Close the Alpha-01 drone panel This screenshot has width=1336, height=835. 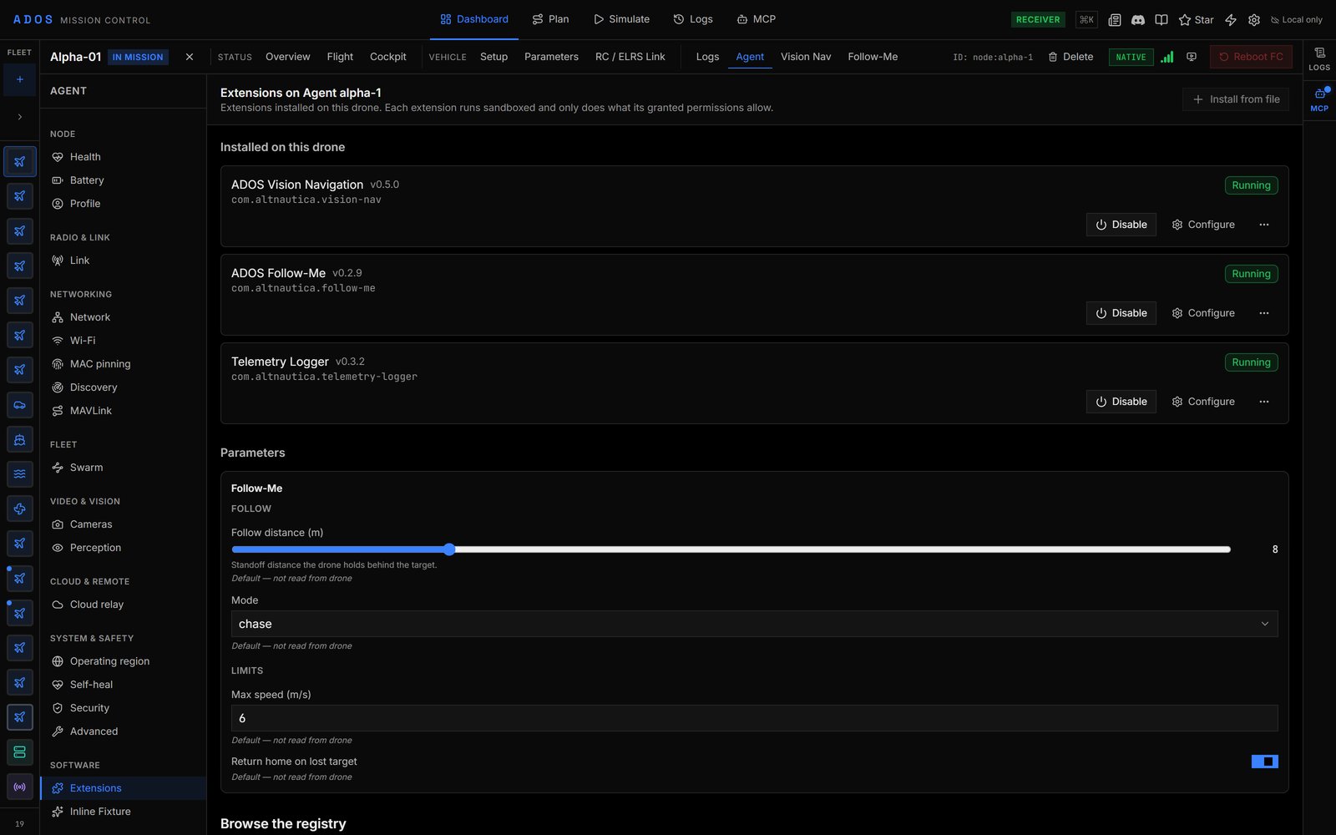tap(190, 57)
